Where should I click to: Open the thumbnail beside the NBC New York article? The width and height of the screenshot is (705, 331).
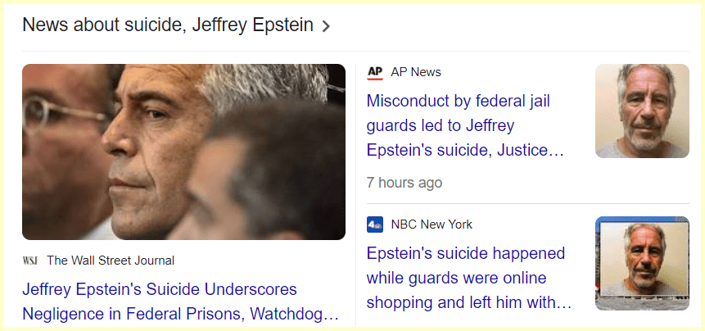(642, 263)
